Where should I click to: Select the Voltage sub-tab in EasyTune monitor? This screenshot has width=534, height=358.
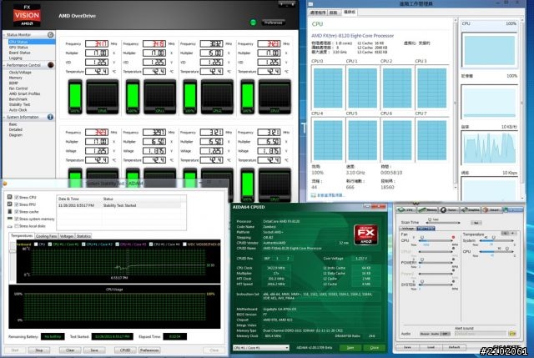pos(408,228)
